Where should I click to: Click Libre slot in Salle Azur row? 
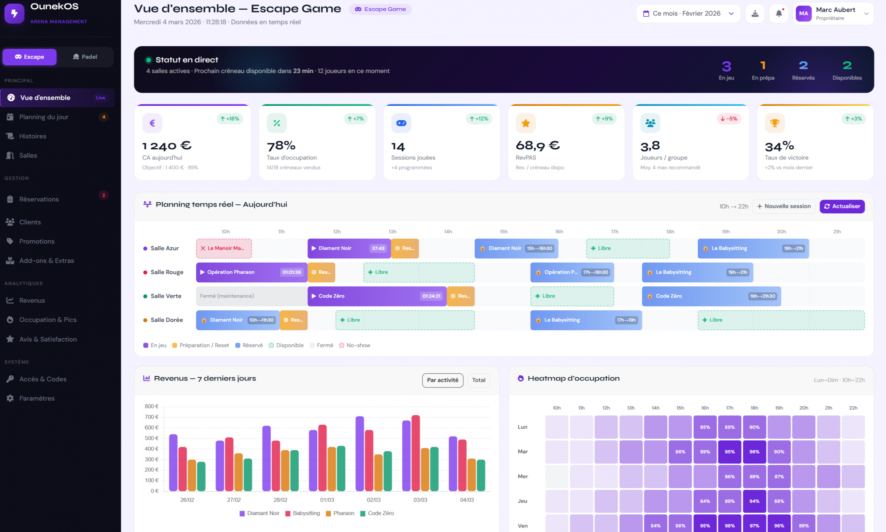point(628,248)
